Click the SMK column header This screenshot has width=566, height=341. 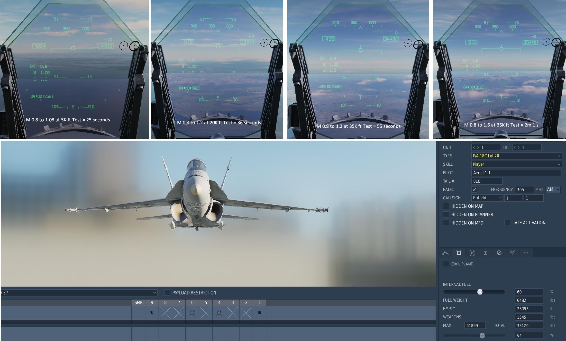click(138, 303)
